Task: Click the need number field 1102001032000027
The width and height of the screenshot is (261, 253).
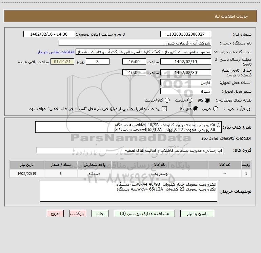Action: coord(186,34)
